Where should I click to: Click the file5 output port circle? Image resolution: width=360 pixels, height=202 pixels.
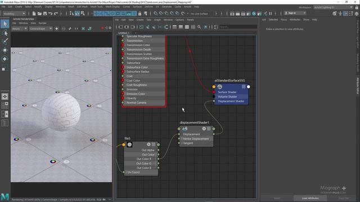(x=158, y=145)
